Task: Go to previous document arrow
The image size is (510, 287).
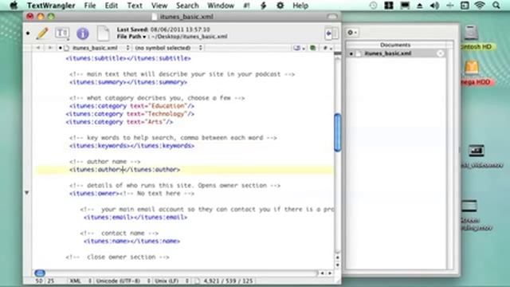Action: pos(38,48)
